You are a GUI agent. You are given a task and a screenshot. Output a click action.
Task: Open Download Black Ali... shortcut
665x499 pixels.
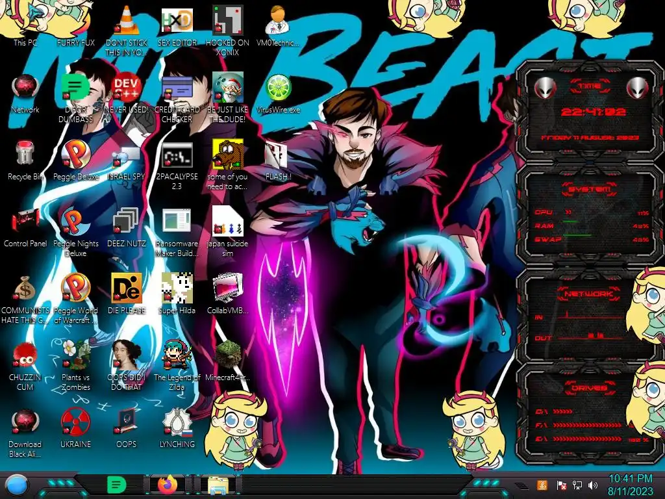click(25, 433)
